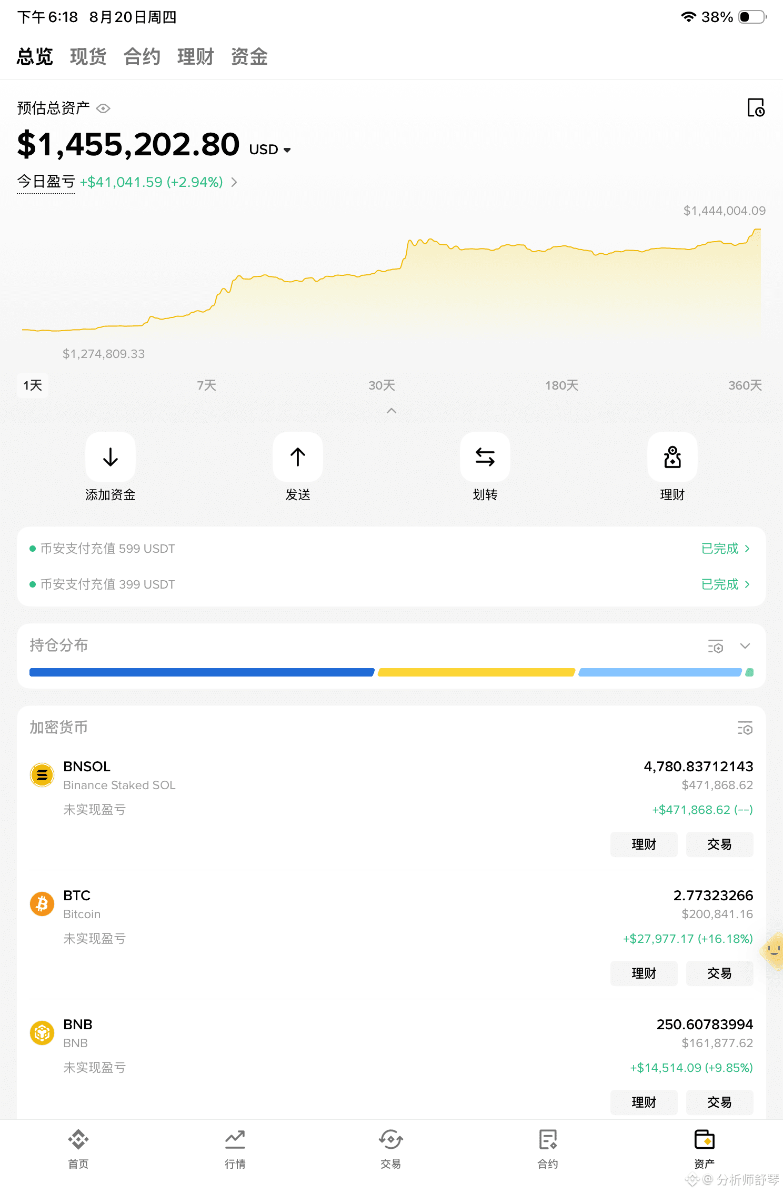Collapse the asset chart with the chevron
Image resolution: width=783 pixels, height=1193 pixels.
pyautogui.click(x=391, y=411)
